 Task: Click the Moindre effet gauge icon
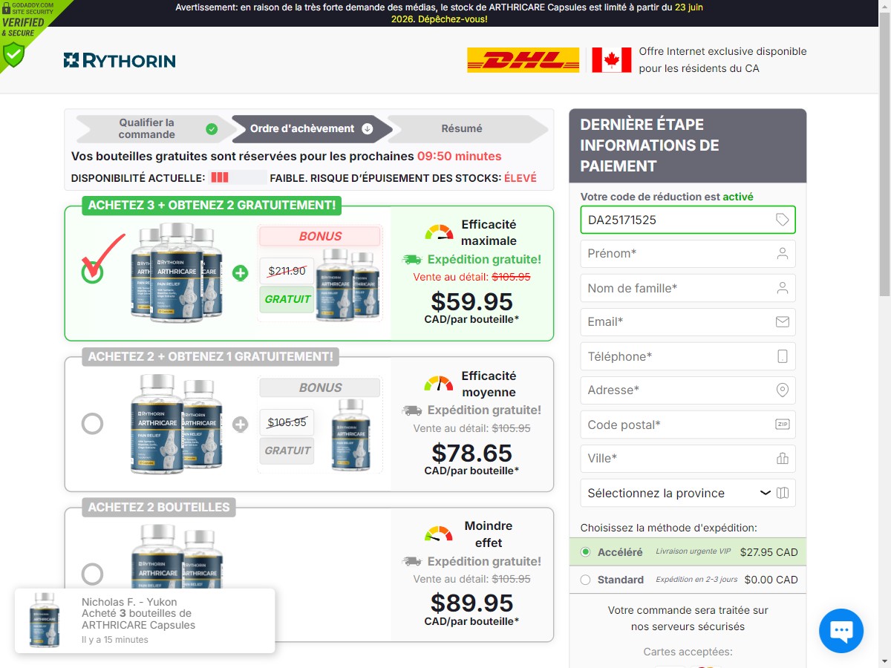(439, 534)
